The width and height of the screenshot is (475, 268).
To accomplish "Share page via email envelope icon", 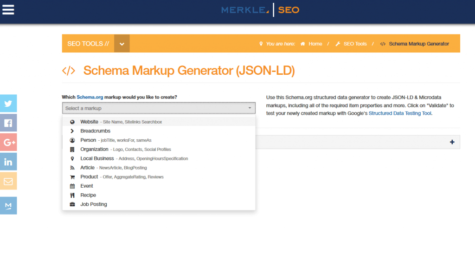I will (8, 181).
